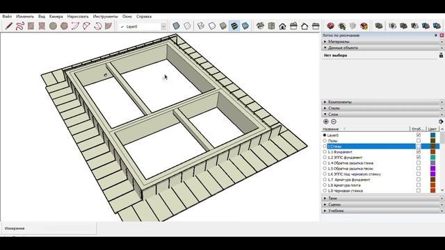Make Полы the active layer radio
Viewport: 445px width, 250px height.
325,140
